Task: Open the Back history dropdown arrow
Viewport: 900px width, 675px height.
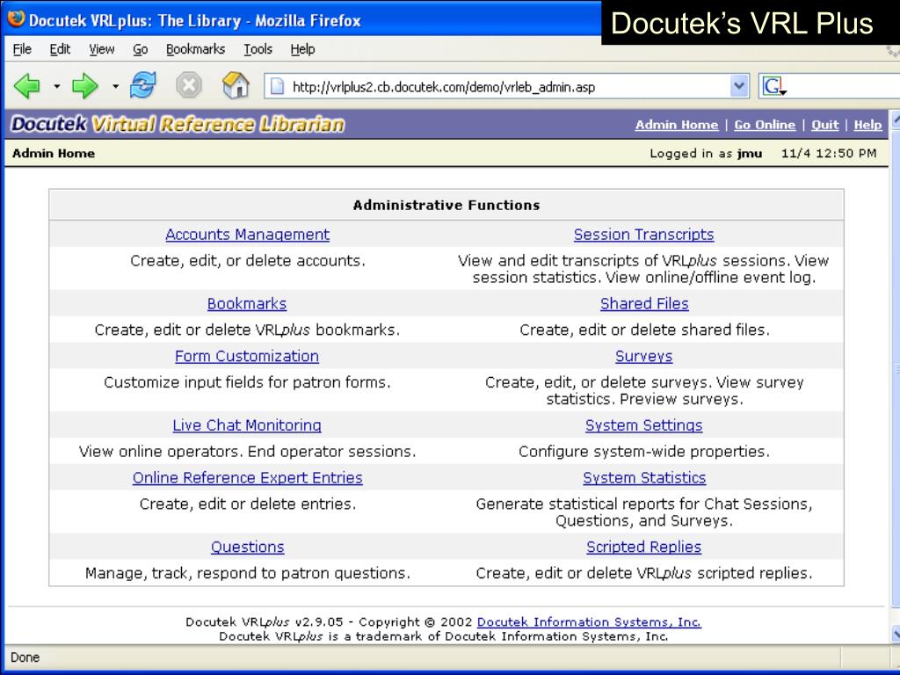Action: (56, 87)
